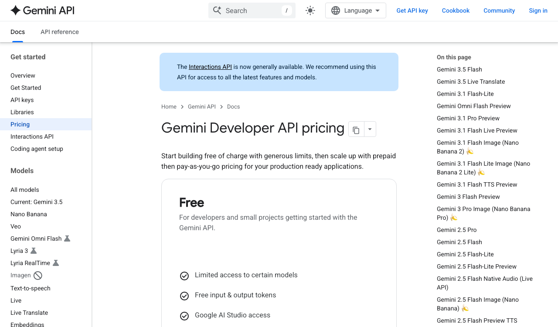
Task: Open the Language dropdown
Action: tap(356, 10)
